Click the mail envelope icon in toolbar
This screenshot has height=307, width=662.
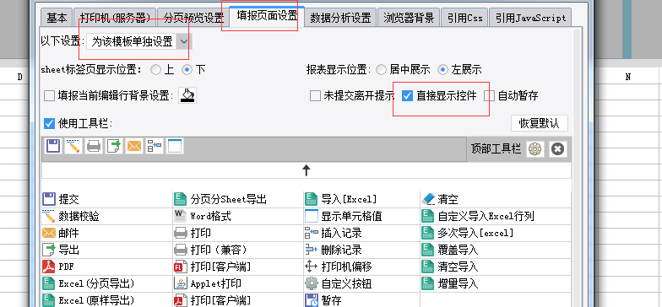[134, 147]
